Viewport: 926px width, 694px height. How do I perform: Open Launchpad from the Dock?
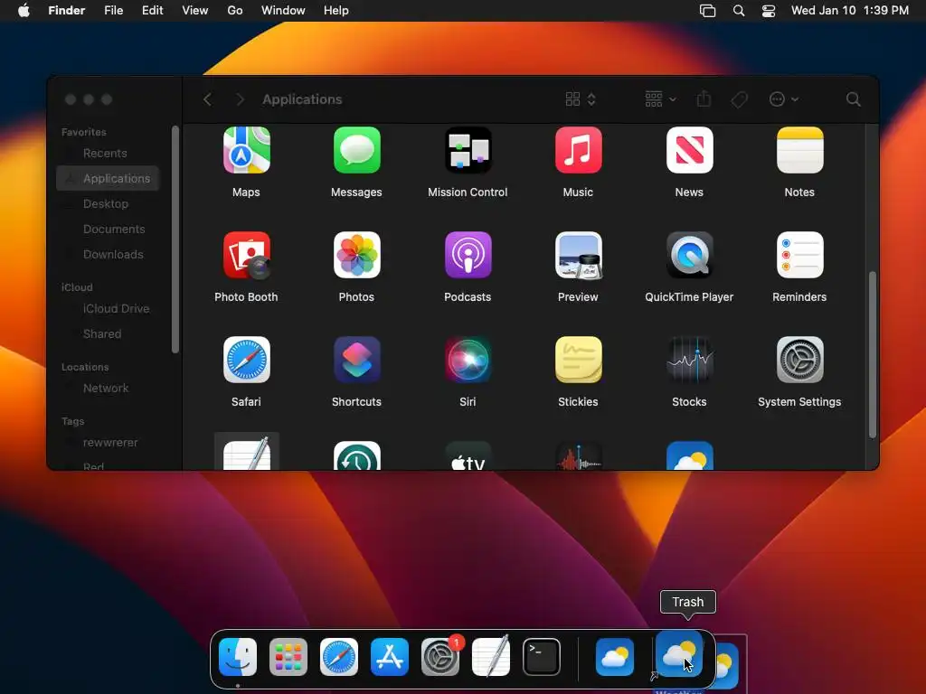pos(288,657)
